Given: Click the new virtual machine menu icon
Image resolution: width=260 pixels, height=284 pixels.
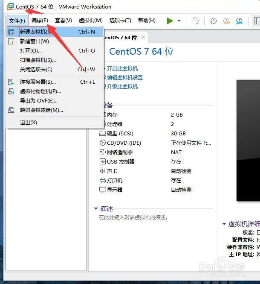Looking at the screenshot, I should pos(11,32).
